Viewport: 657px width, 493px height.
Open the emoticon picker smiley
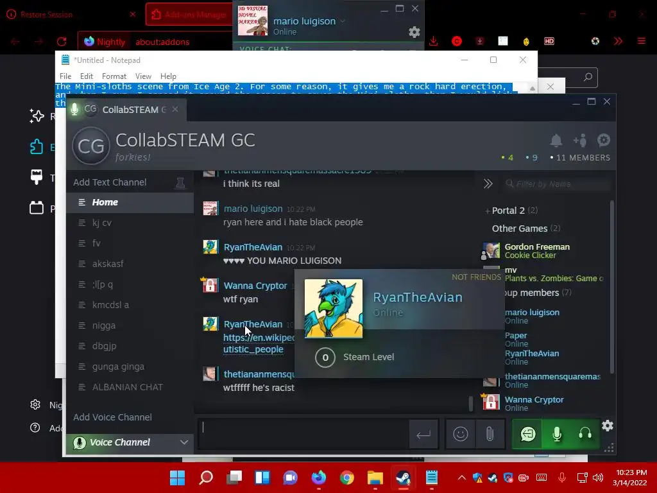(461, 434)
